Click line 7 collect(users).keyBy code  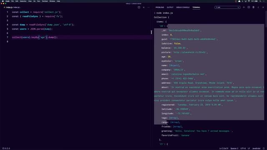click(x=35, y=37)
